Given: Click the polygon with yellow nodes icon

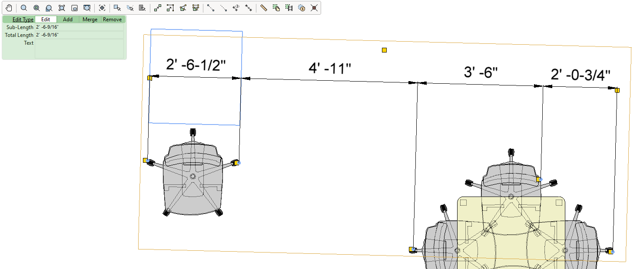Looking at the screenshot, I should (x=196, y=8).
